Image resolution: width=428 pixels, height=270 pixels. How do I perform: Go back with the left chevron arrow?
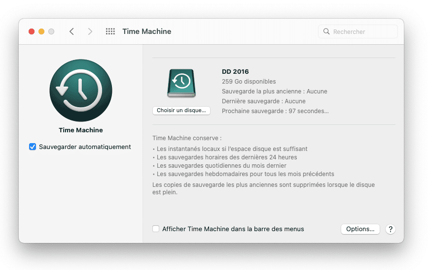[x=71, y=31]
